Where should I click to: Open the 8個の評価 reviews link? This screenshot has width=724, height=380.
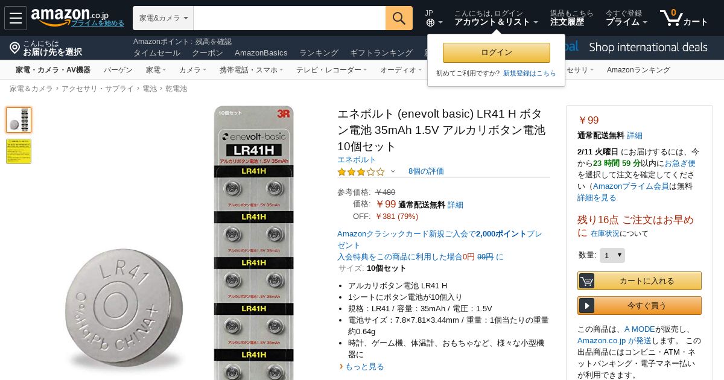point(426,171)
